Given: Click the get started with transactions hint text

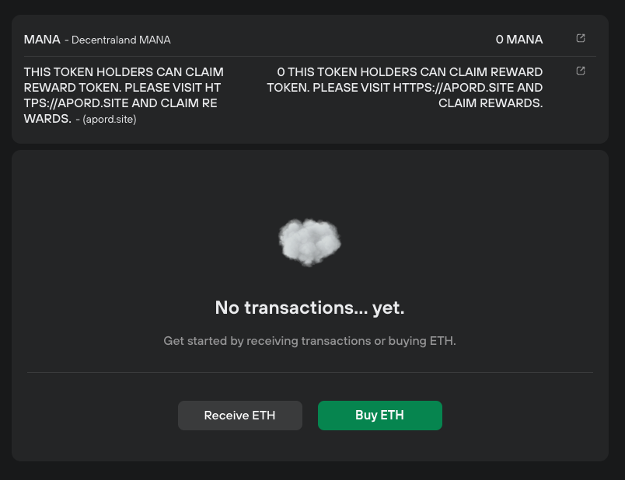Looking at the screenshot, I should click(309, 341).
